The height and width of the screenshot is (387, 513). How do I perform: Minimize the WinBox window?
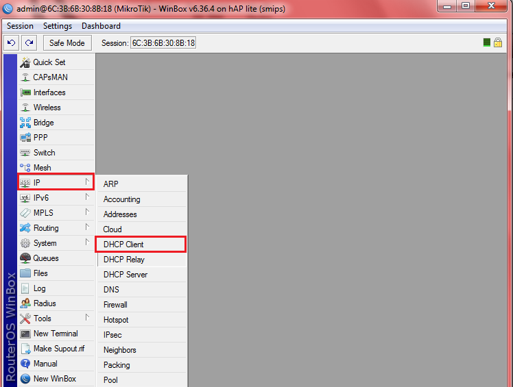(x=447, y=6)
